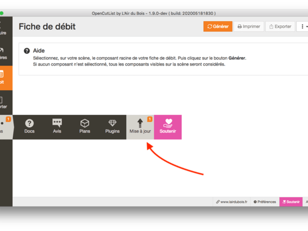308x231 pixels.
Task: Select the orange Débit sidebar tab
Action: [x=5, y=77]
